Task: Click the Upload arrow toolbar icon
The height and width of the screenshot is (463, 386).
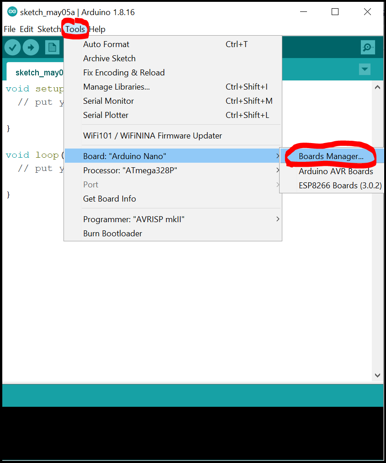Action: pos(31,47)
